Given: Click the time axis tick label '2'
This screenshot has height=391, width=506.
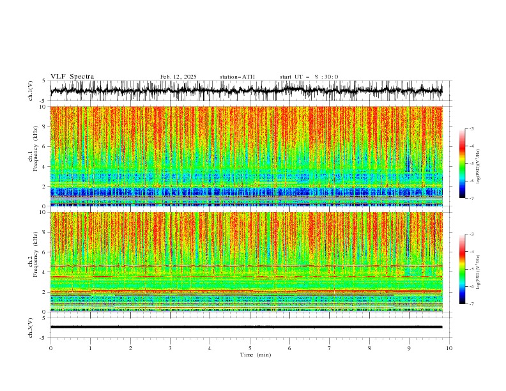Looking at the screenshot, I should tap(130, 348).
